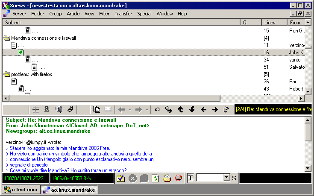Image resolution: width=314 pixels, height=196 pixels.
Task: Click the article list scroll-down arrow
Action: (308, 91)
